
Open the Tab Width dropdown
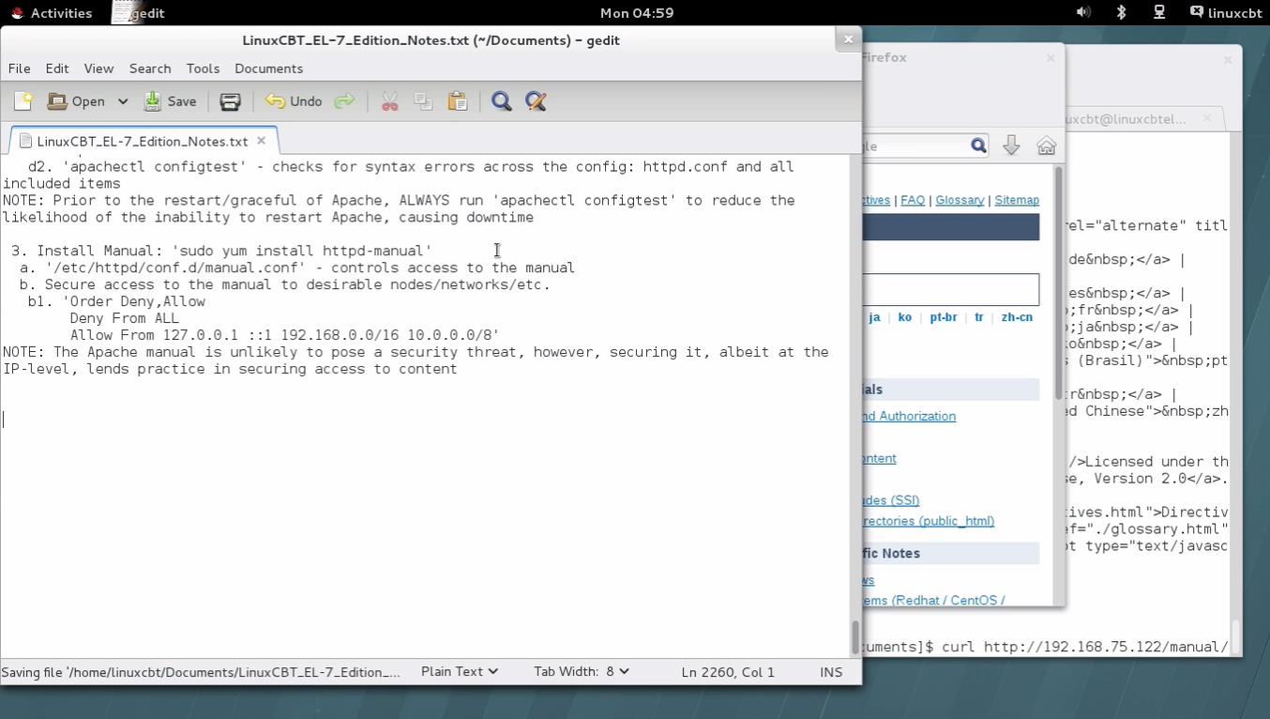[581, 671]
